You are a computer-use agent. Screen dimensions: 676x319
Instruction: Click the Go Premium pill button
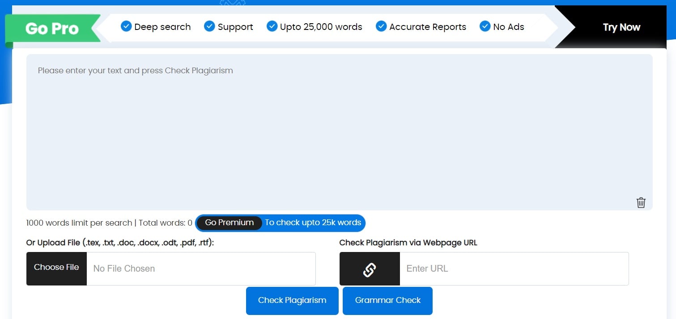230,222
